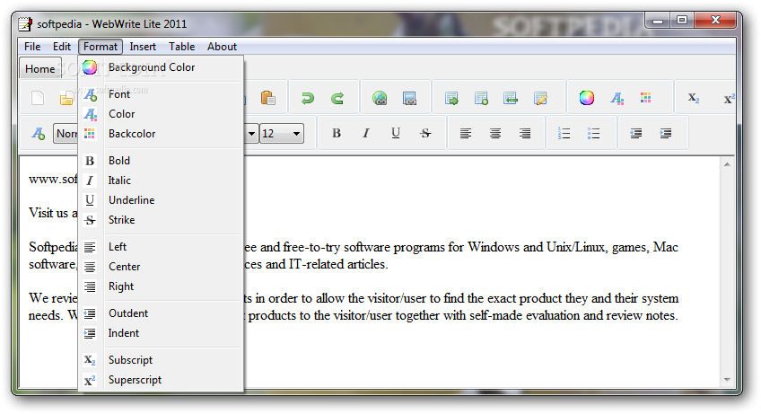
Task: Choose Subscript in the Format menu
Action: coord(161,360)
